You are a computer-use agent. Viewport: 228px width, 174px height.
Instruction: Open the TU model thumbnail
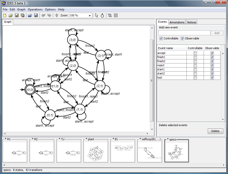click(x=69, y=150)
